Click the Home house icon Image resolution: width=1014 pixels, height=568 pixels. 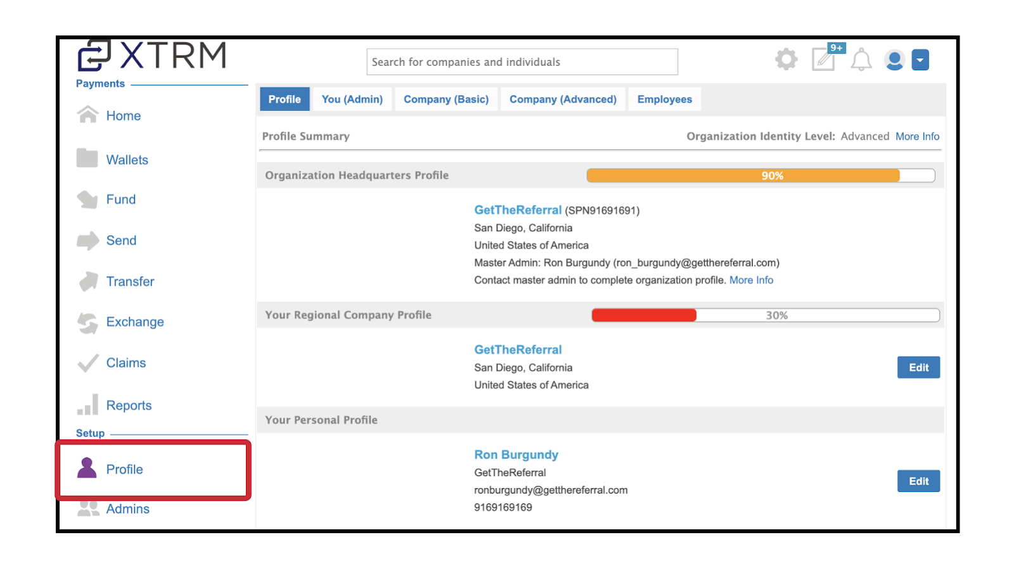(87, 115)
